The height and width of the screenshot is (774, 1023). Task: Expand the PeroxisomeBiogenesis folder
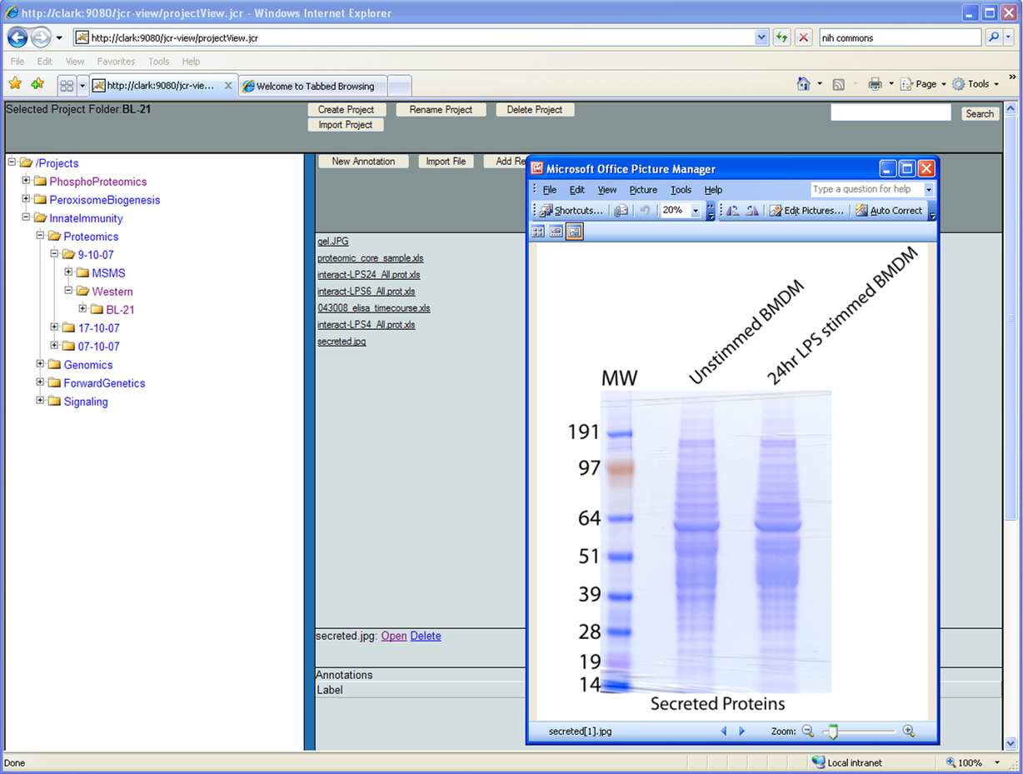(26, 199)
